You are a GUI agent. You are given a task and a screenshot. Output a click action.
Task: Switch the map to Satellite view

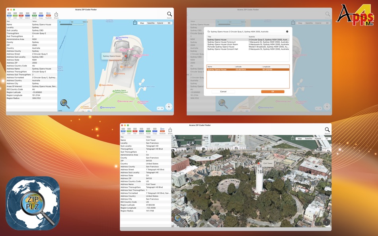pyautogui.click(x=151, y=23)
